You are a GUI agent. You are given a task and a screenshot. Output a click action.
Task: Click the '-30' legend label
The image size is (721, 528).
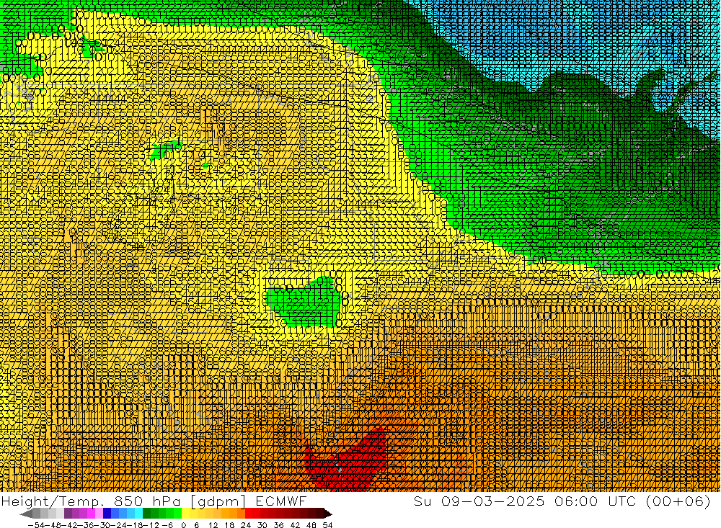(x=102, y=525)
